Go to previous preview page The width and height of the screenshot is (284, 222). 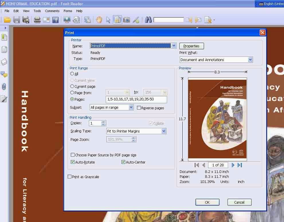click(x=204, y=165)
